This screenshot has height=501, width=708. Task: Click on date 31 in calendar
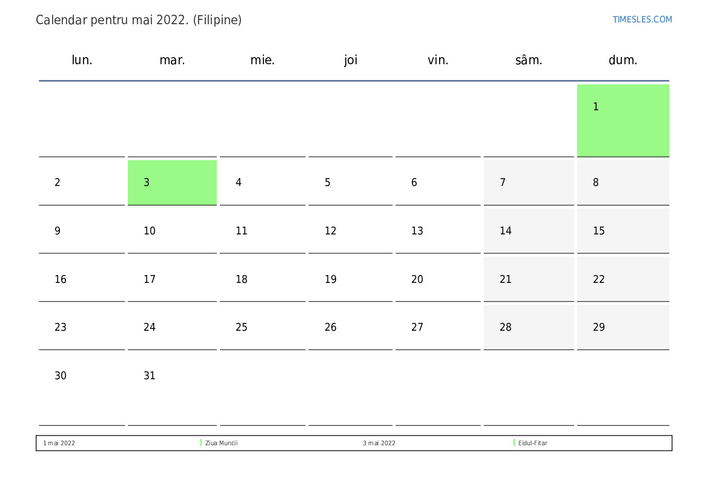(150, 376)
